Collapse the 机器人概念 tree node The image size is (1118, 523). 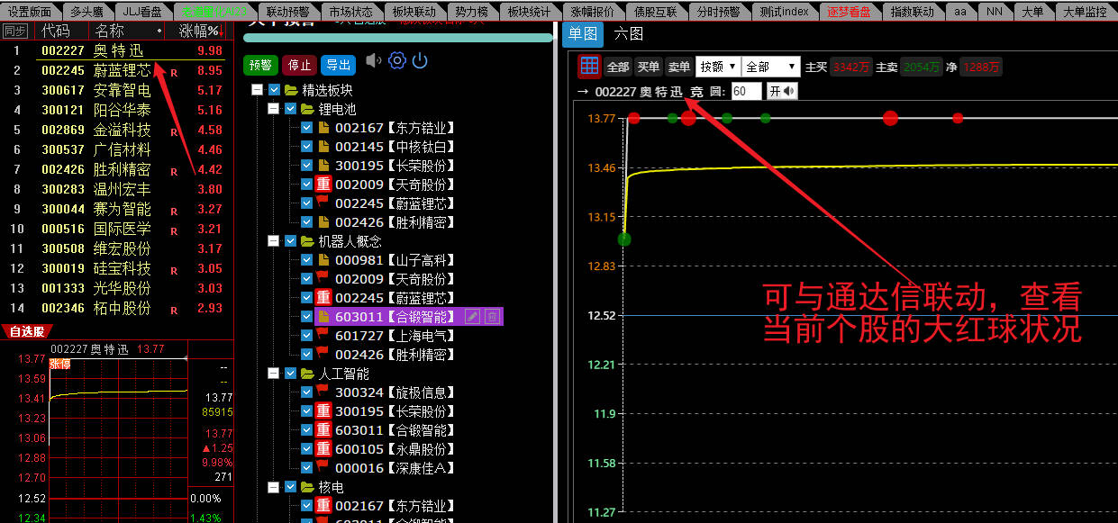point(274,241)
